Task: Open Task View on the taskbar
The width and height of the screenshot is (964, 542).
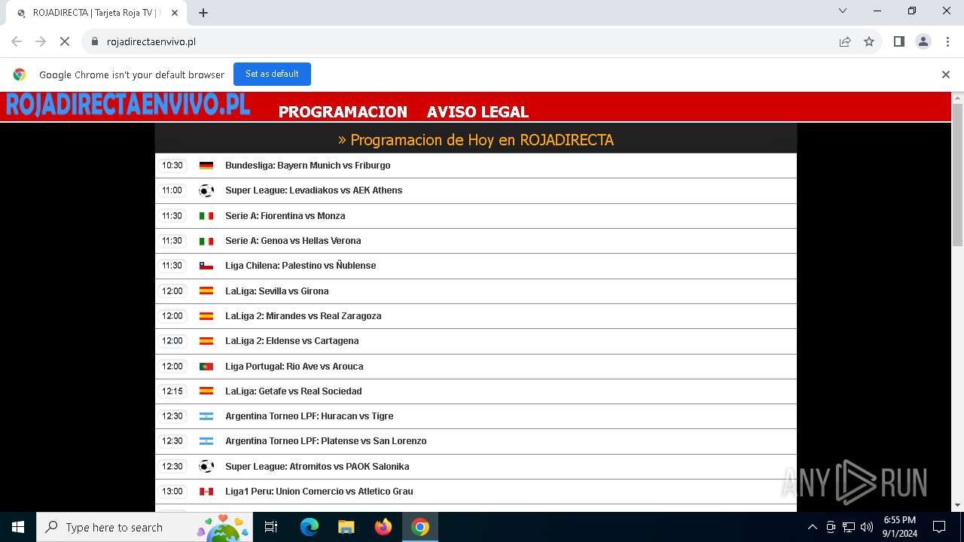Action: click(271, 527)
